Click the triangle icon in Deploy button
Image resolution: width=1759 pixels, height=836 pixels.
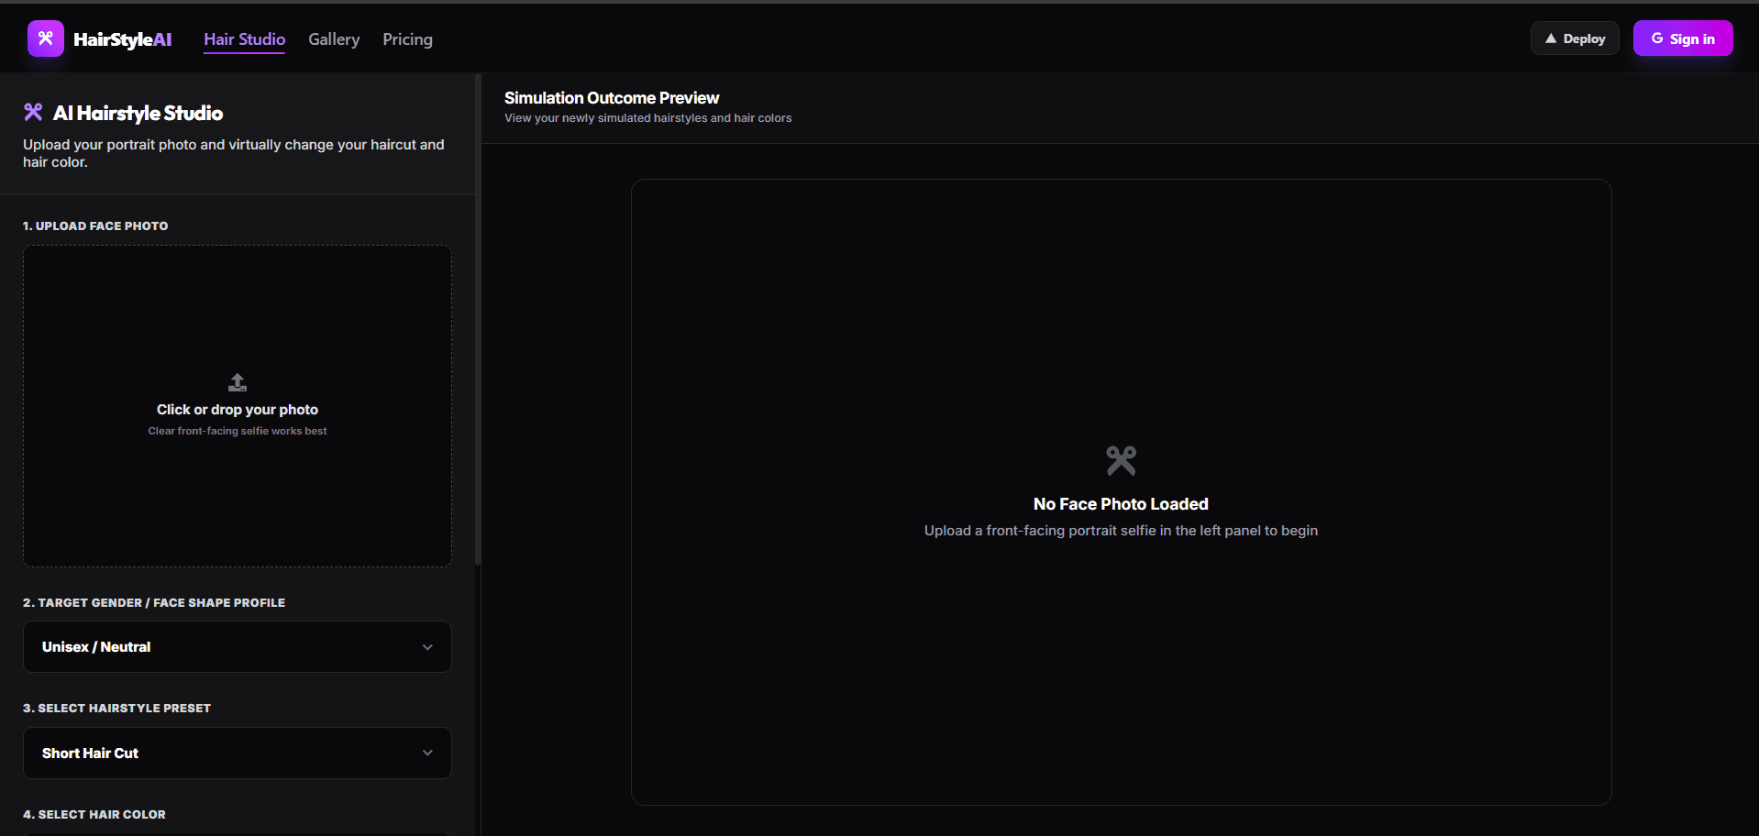1551,38
